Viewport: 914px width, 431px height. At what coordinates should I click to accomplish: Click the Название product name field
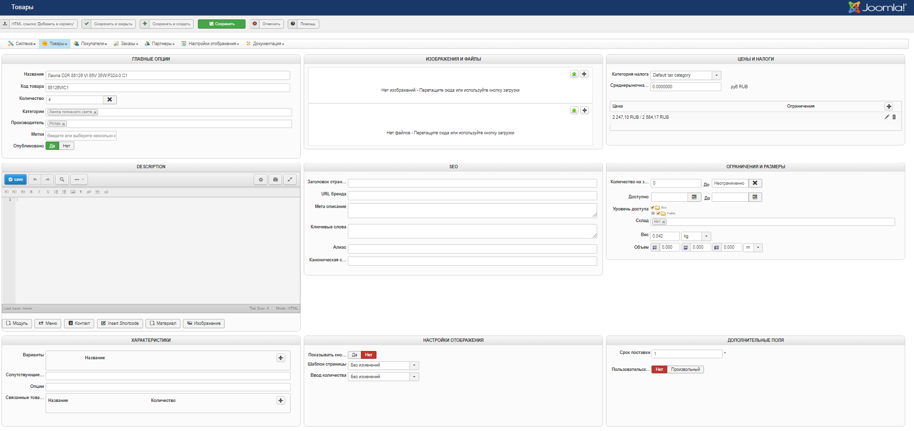pos(168,76)
